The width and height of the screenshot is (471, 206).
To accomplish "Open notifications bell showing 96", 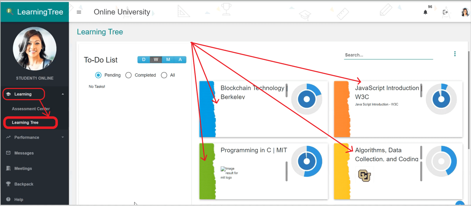I will click(425, 12).
